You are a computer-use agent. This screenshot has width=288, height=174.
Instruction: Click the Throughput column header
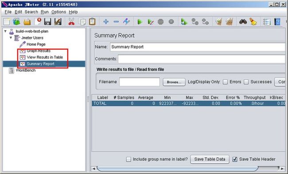254,98
